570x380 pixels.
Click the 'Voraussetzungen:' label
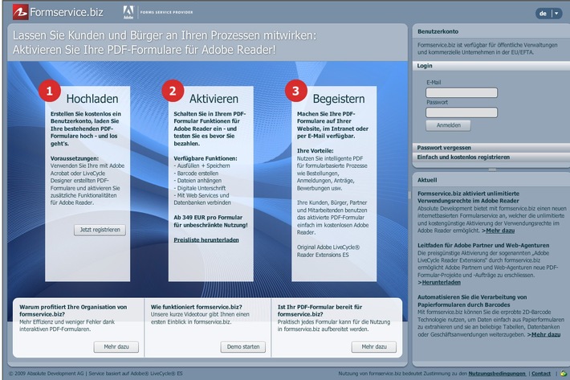pos(75,158)
